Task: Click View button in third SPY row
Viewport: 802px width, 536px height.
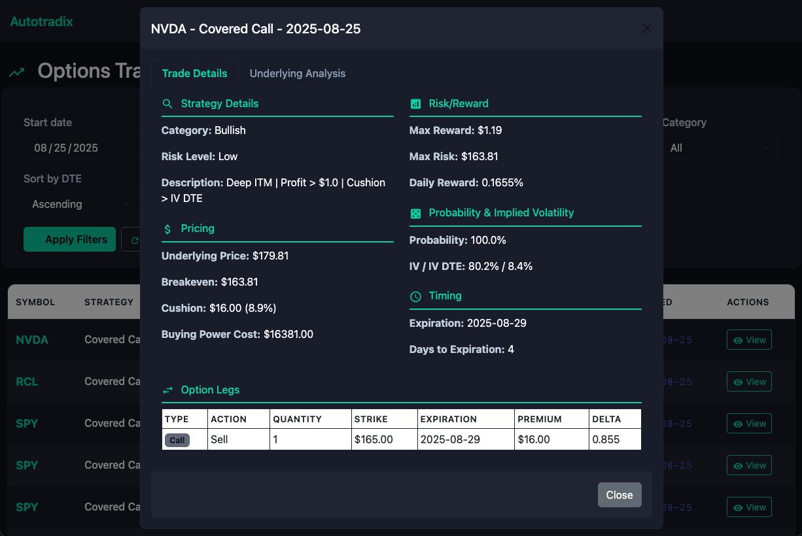Action: (x=749, y=507)
